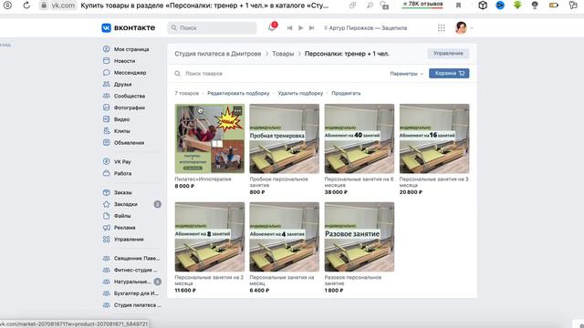
Task: Open three-dots menu on Пилатес+Иппотерапия card
Action: point(237,110)
